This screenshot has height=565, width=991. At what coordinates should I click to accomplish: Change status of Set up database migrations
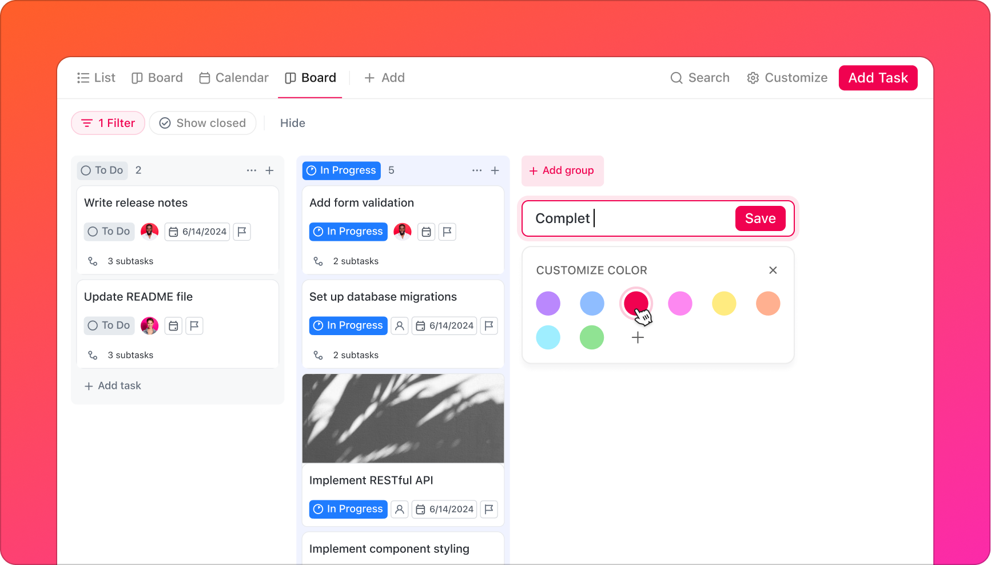tap(348, 325)
